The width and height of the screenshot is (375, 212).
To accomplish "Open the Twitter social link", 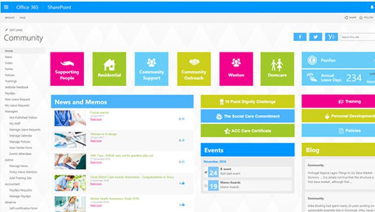I will tap(315, 37).
